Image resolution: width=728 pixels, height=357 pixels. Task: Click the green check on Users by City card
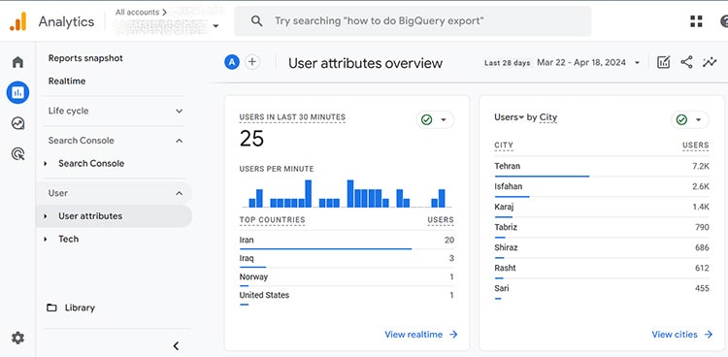pos(681,119)
